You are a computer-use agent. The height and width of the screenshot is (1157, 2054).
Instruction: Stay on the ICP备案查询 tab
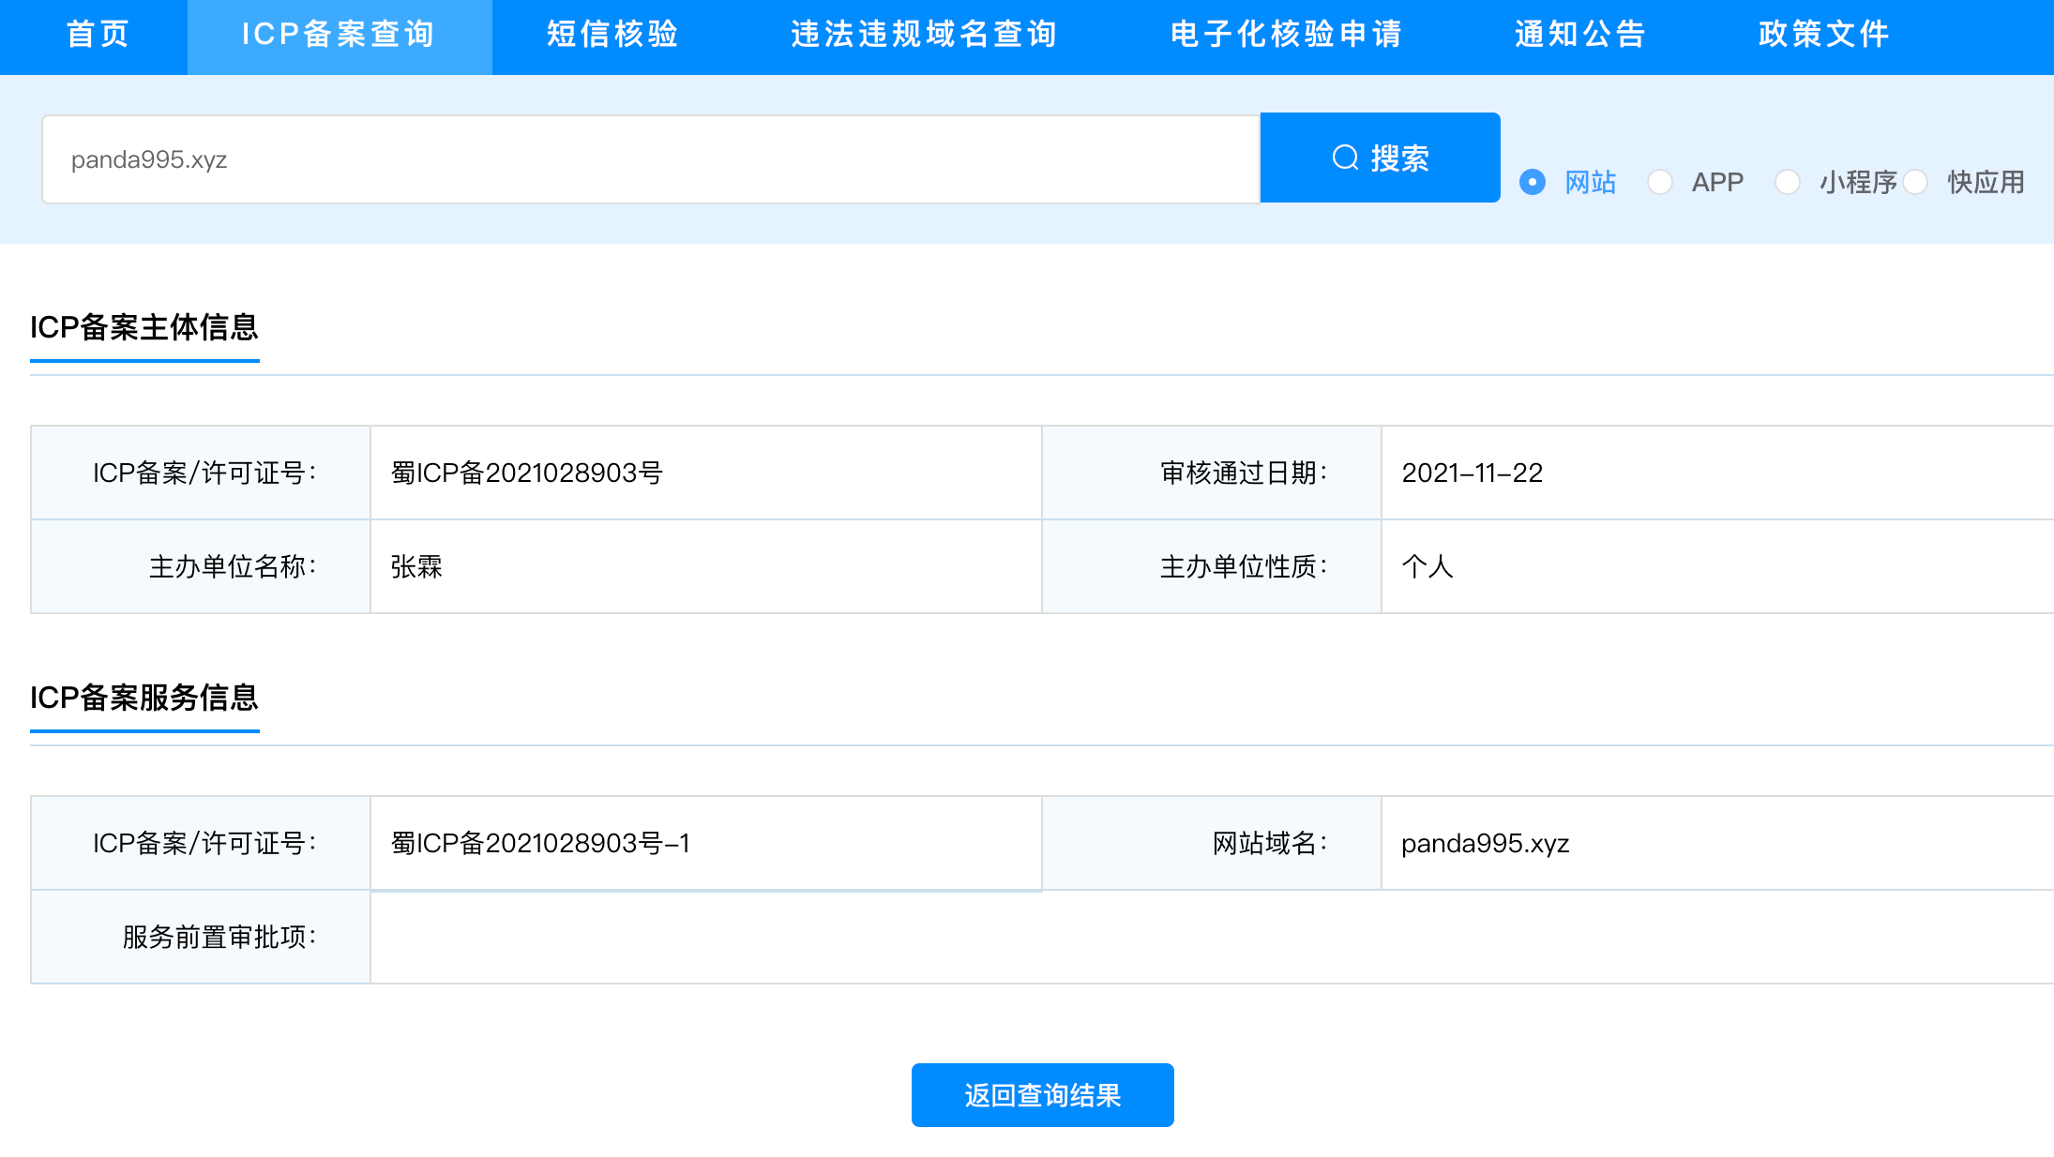click(339, 35)
